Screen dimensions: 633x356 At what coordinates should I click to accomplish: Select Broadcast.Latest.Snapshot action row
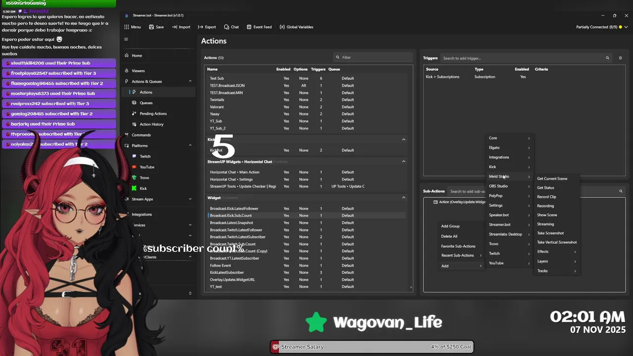(x=307, y=222)
